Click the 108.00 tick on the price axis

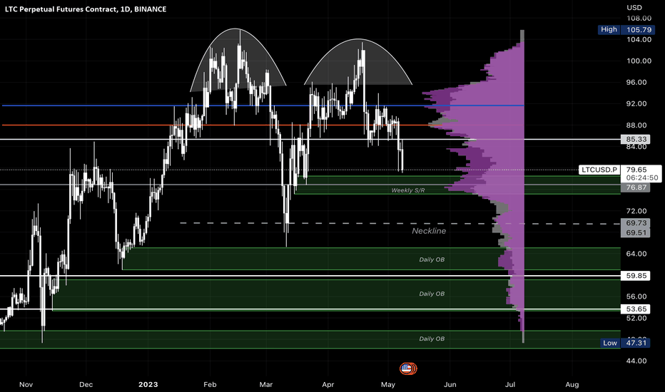point(639,19)
